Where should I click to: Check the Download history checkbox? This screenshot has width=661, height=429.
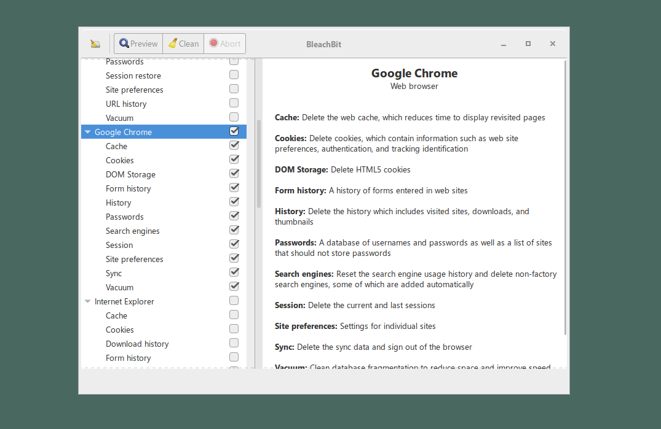234,343
